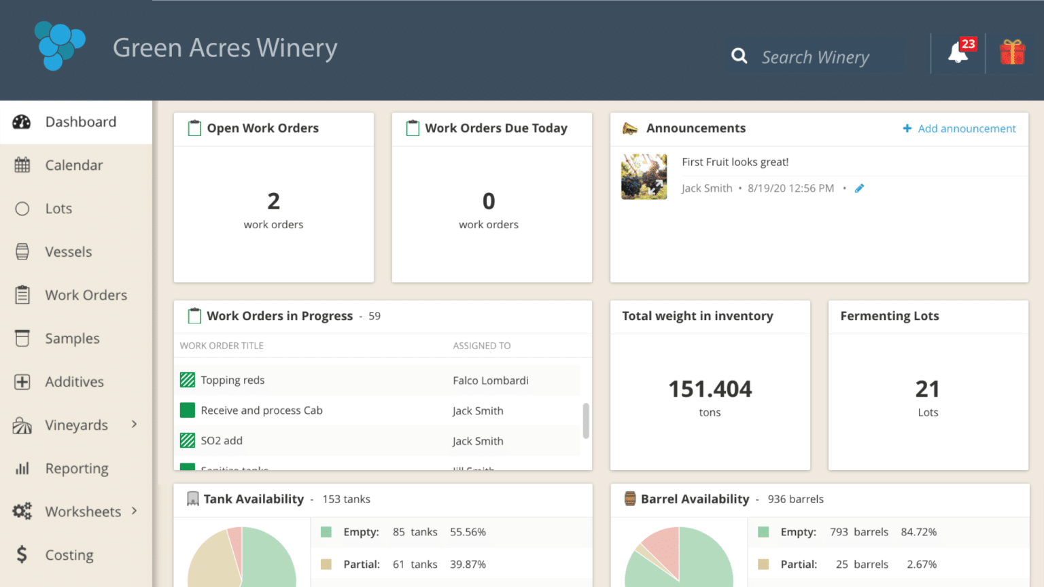Expand the Vineyards submenu arrow

pos(134,425)
